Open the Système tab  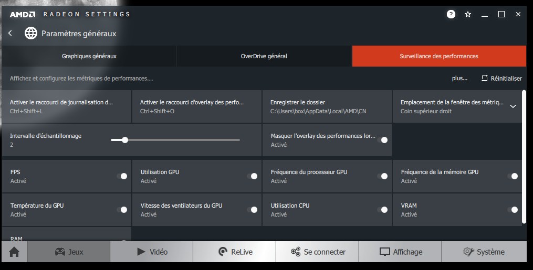tap(484, 252)
